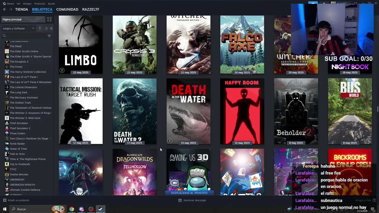
Task: Toggle the recent activity clock filter
Action: [x=46, y=28]
